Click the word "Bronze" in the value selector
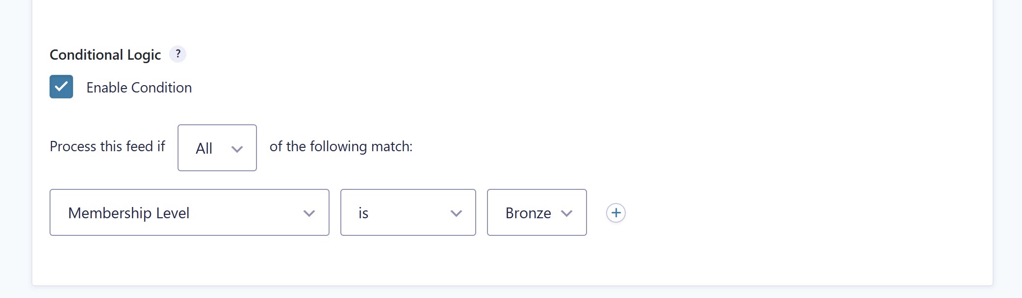The height and width of the screenshot is (298, 1022). click(x=528, y=213)
